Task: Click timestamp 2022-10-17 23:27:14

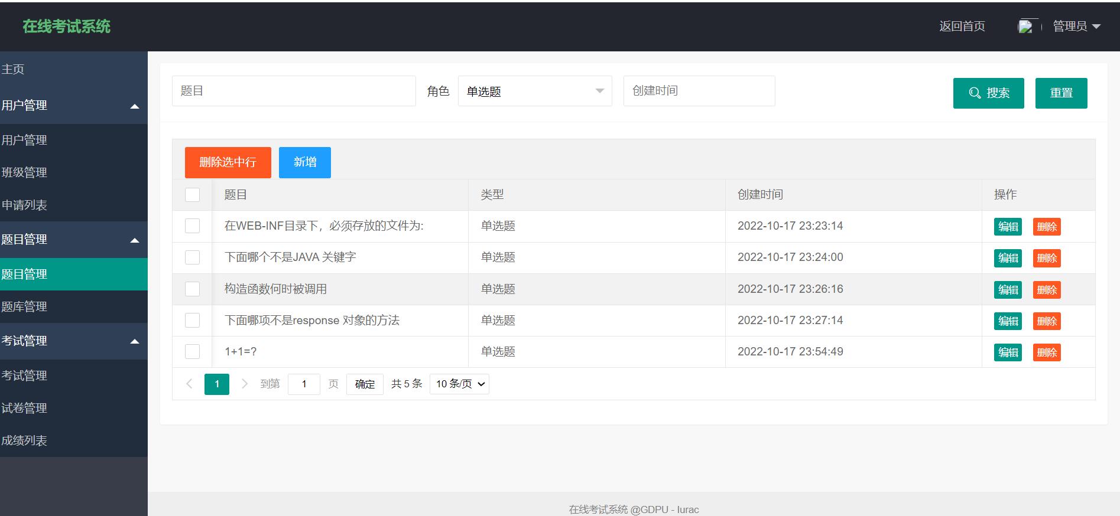Action: click(790, 321)
